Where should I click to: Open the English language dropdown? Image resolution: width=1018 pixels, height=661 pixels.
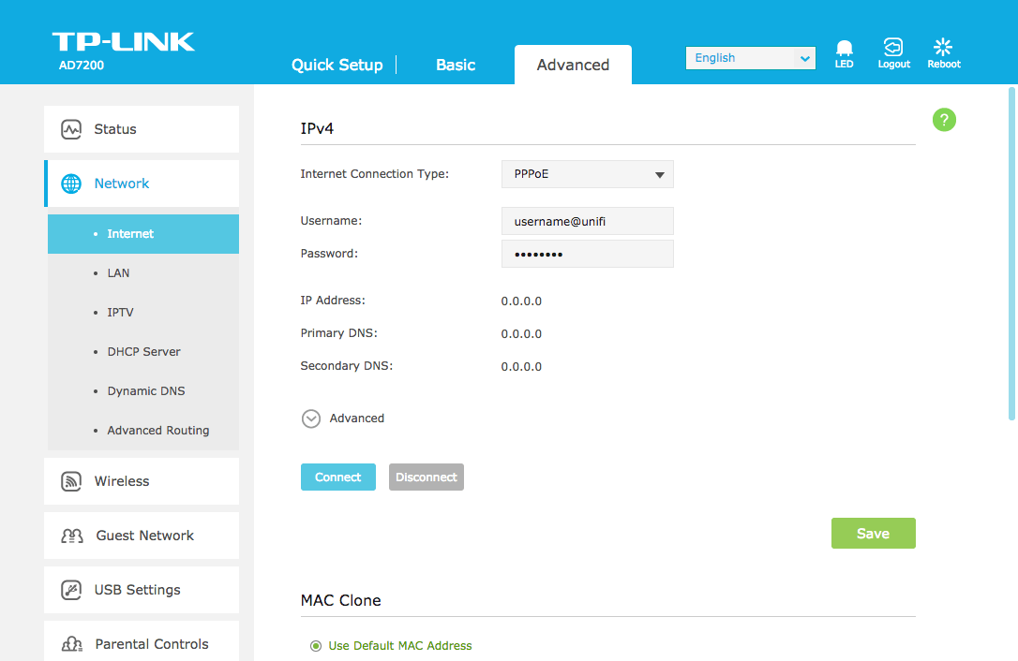(750, 58)
